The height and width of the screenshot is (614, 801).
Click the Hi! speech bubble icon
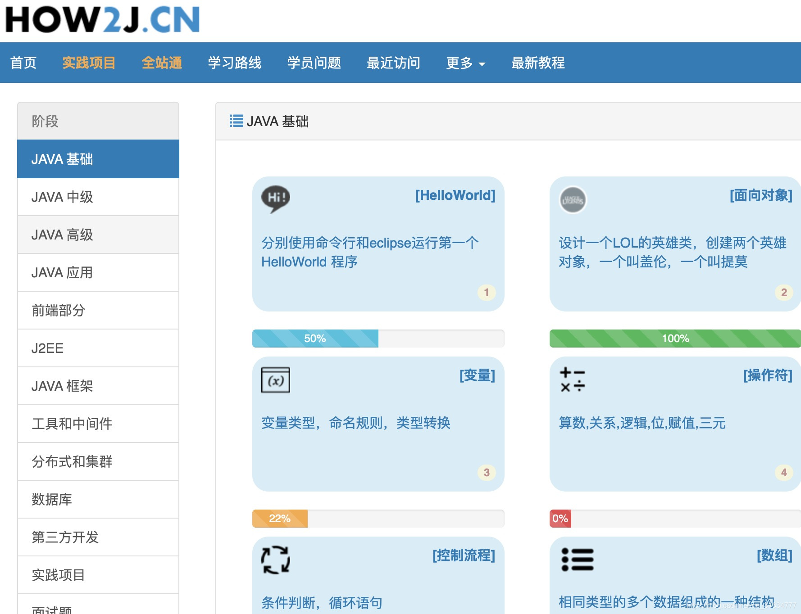276,199
